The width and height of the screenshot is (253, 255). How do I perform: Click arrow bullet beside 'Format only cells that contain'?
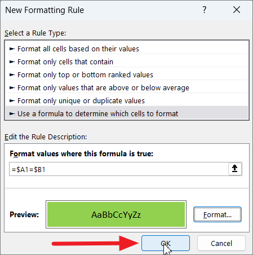coord(12,62)
